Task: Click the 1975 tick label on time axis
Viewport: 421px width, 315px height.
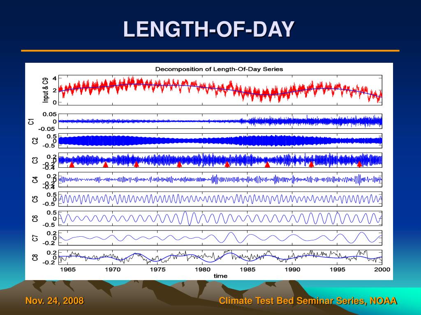Action: pyautogui.click(x=157, y=269)
